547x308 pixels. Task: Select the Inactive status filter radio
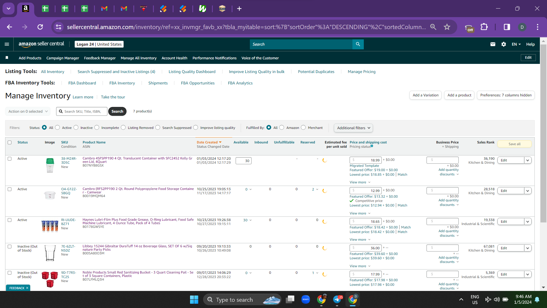click(x=76, y=127)
